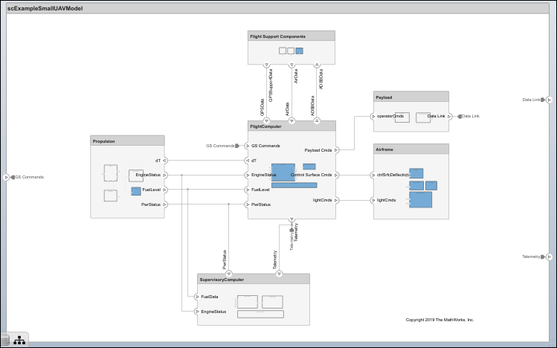Viewport: 557px width, 348px height.
Task: Click EngineStatus input port on FlightComputer
Action: [248, 175]
